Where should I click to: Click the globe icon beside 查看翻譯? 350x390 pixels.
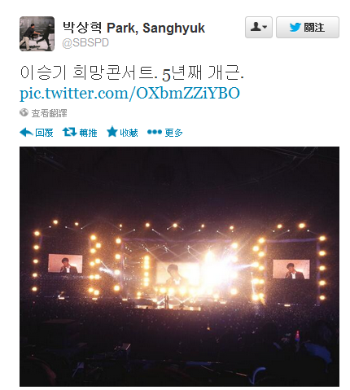[24, 112]
